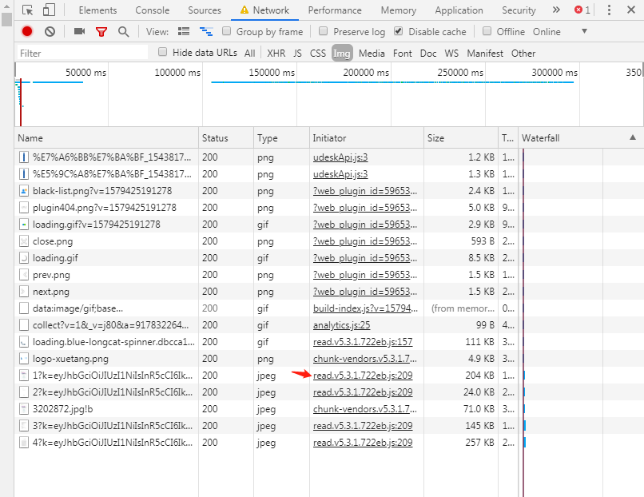644x497 pixels.
Task: Click the capture screenshots camera icon
Action: [x=79, y=31]
